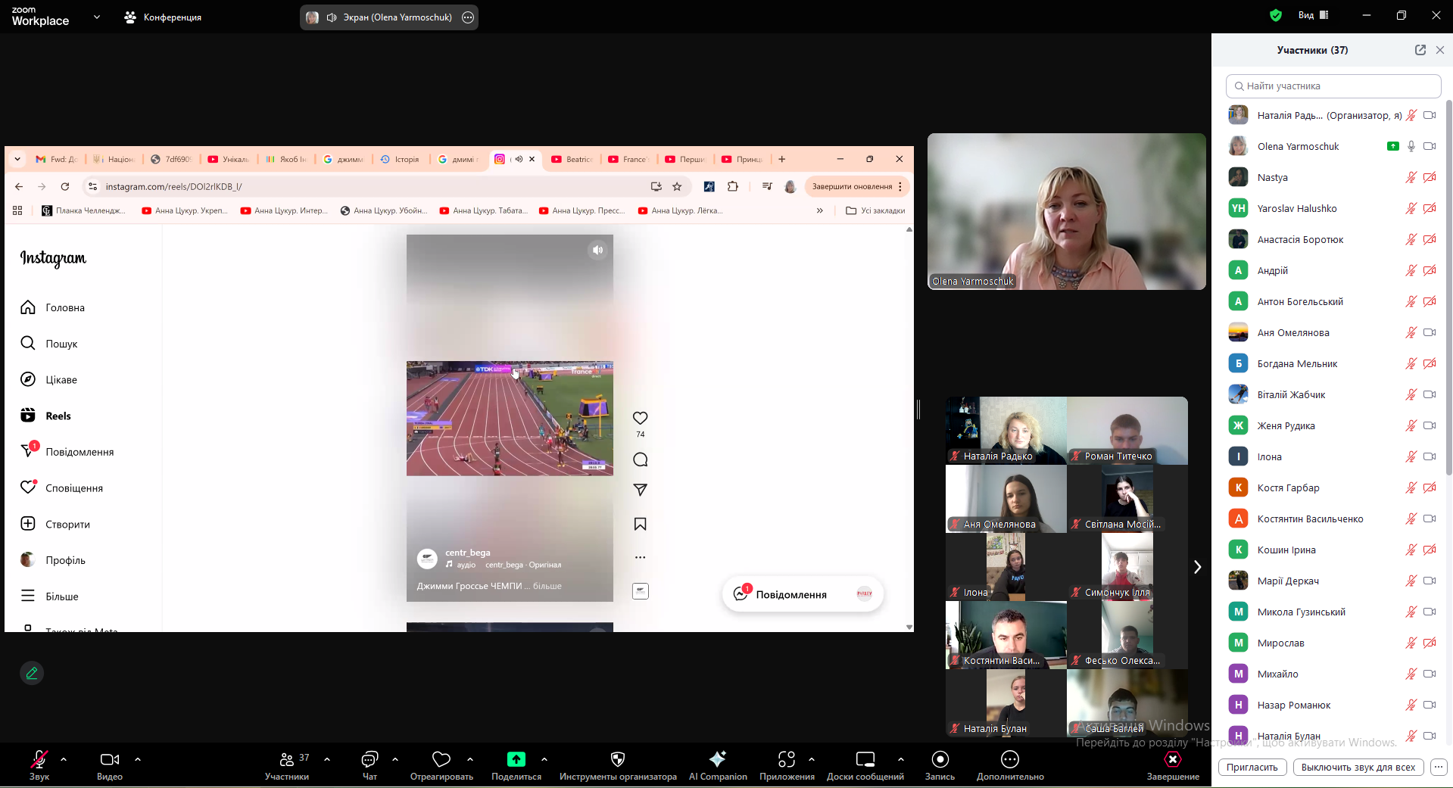Open the Apps icon in the toolbar
1453x788 pixels.
[x=787, y=760]
